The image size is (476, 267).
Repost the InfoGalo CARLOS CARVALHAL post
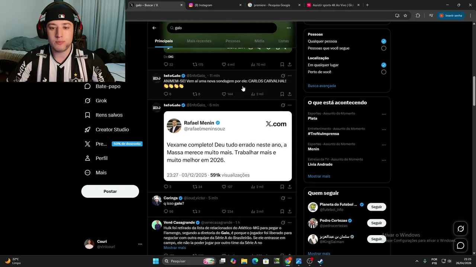coord(194,94)
